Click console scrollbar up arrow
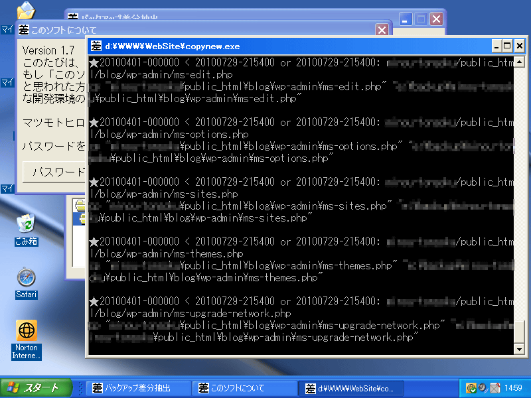 pyautogui.click(x=519, y=62)
